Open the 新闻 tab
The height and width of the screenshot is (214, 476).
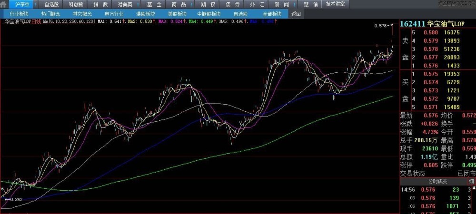pyautogui.click(x=282, y=4)
